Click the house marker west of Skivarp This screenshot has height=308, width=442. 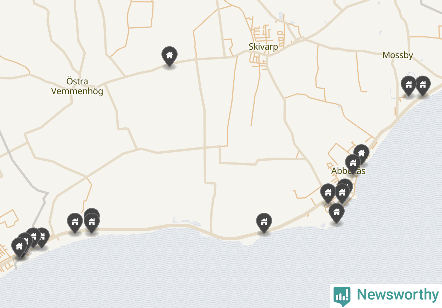(170, 56)
